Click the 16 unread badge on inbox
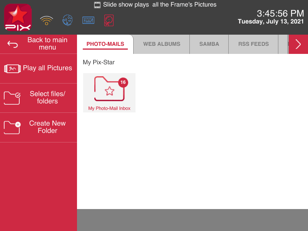This screenshot has height=231, width=308. coord(123,82)
